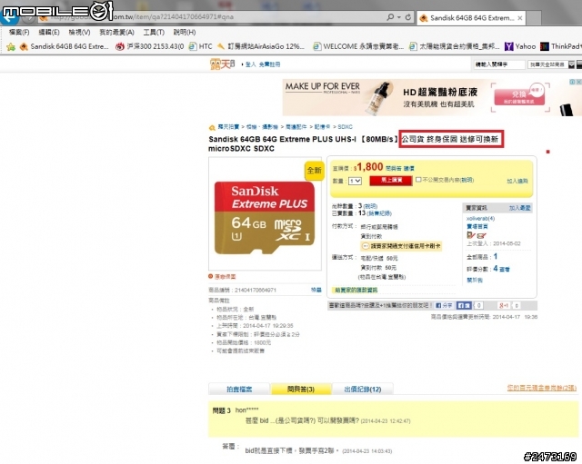Open the 檔案(F) menu
The image size is (582, 464).
[x=19, y=33]
